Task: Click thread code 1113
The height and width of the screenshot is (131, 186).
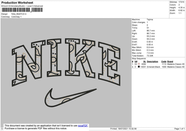Action: (x=164, y=64)
